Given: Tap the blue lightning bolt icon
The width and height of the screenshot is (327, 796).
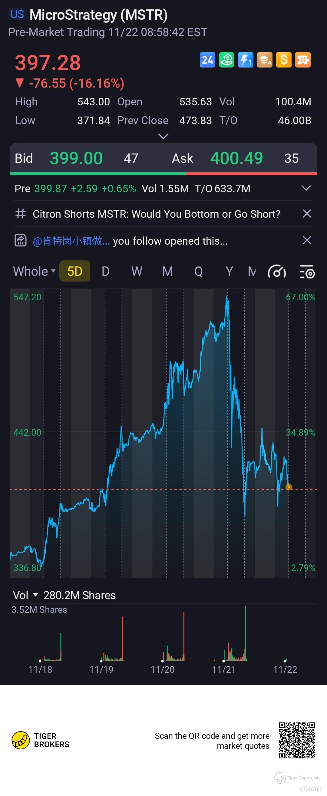Looking at the screenshot, I should (246, 60).
